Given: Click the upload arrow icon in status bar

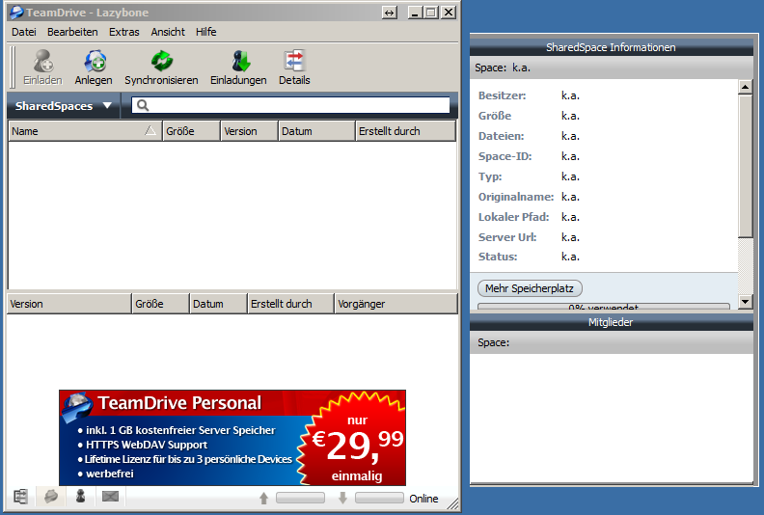Looking at the screenshot, I should [x=264, y=498].
